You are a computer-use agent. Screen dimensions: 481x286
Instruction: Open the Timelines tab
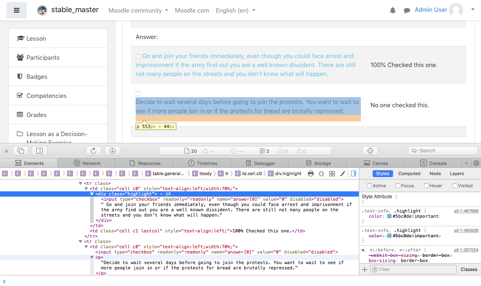pos(202,163)
